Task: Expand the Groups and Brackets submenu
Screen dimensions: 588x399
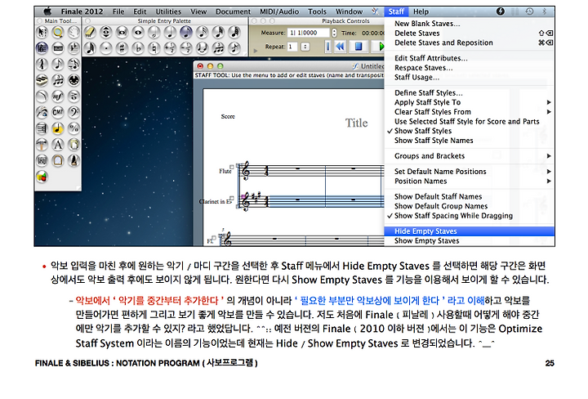Action: 470,156
